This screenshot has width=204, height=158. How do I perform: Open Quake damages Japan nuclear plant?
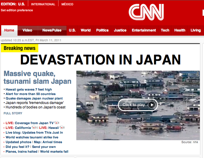pyautogui.click(x=34, y=98)
